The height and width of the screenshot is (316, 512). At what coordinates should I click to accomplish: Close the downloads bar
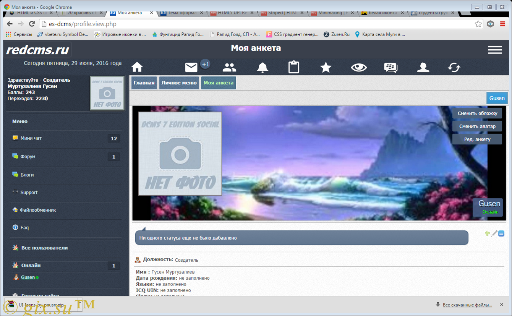tap(502, 305)
